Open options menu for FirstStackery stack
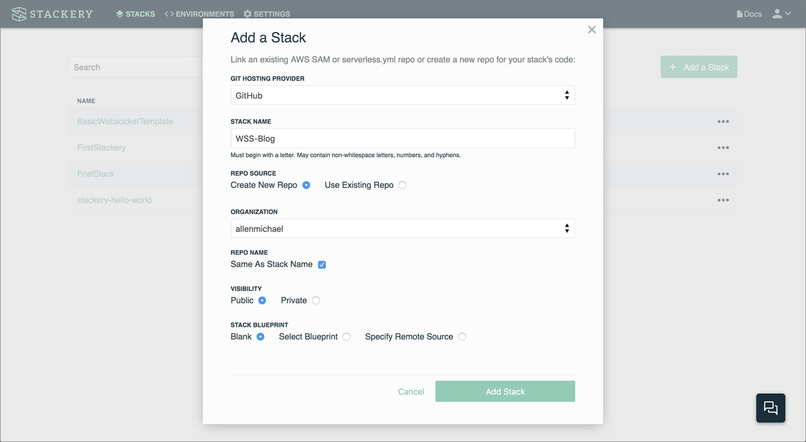The height and width of the screenshot is (442, 806). [723, 148]
